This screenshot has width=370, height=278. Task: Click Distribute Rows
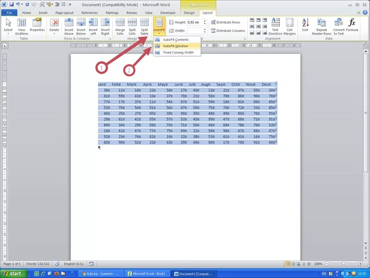[x=226, y=22]
